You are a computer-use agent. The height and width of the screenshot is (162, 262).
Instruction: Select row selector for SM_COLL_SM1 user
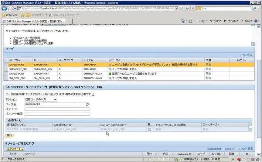coord(6,78)
